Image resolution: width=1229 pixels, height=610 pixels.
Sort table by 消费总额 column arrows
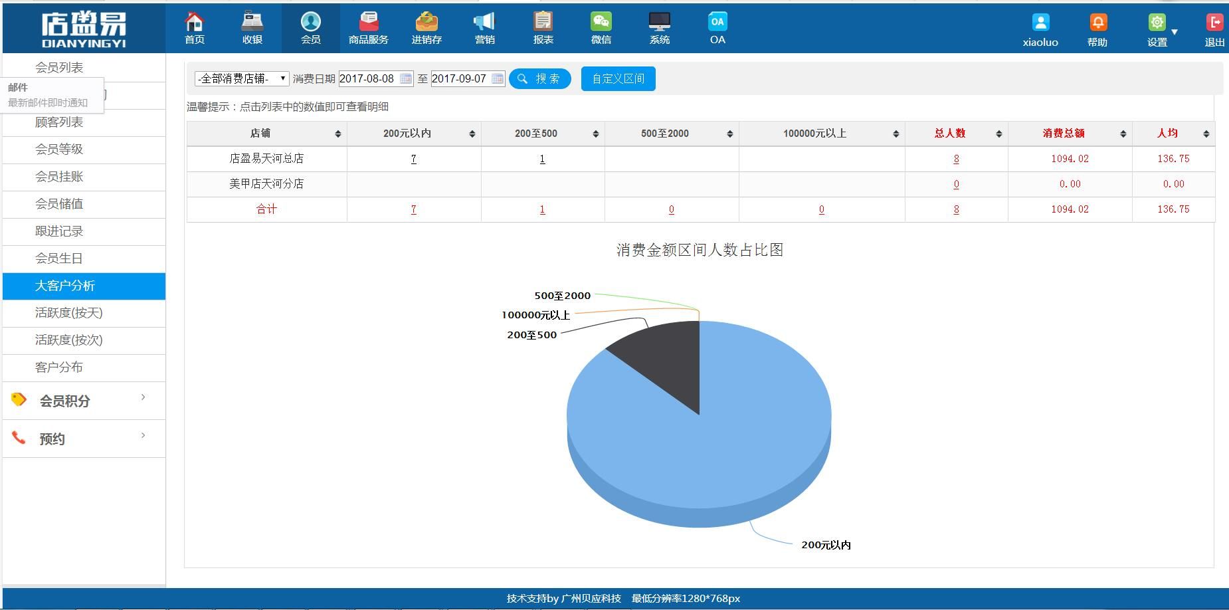(x=1123, y=134)
